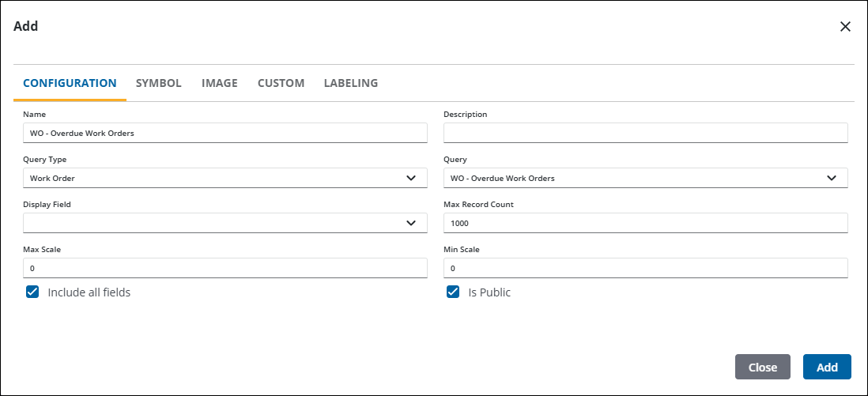Expand the Display Field chevron arrow

(411, 223)
